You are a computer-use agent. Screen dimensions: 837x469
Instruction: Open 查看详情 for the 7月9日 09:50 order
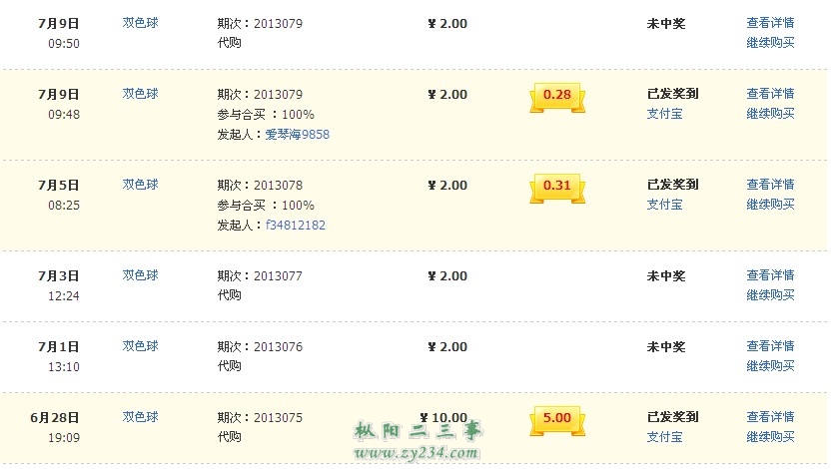click(x=770, y=23)
